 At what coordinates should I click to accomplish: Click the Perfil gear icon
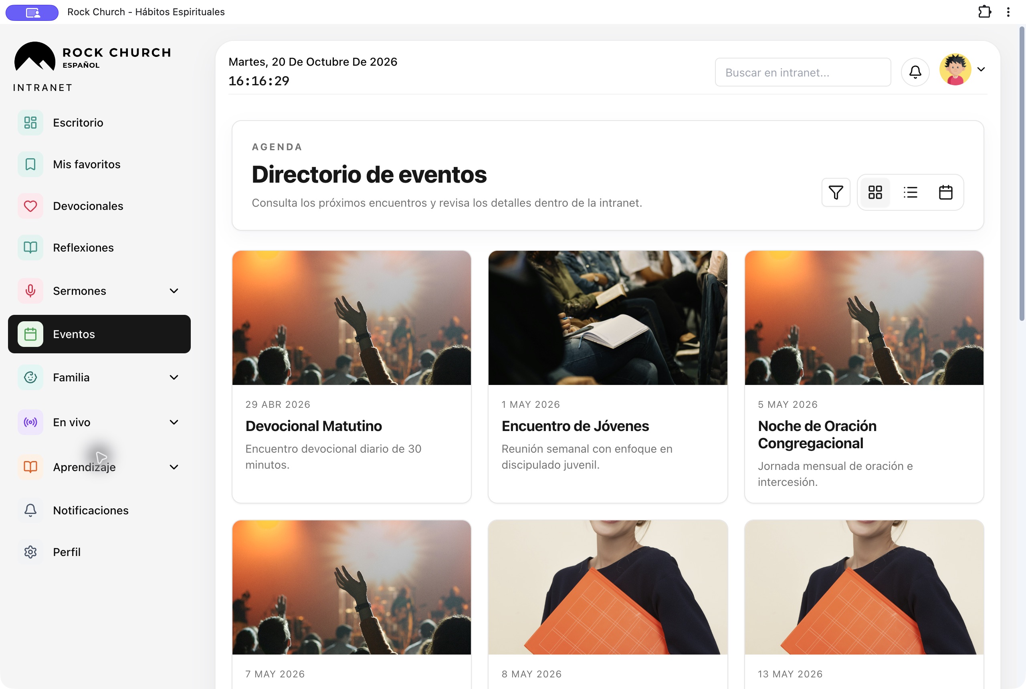tap(30, 552)
